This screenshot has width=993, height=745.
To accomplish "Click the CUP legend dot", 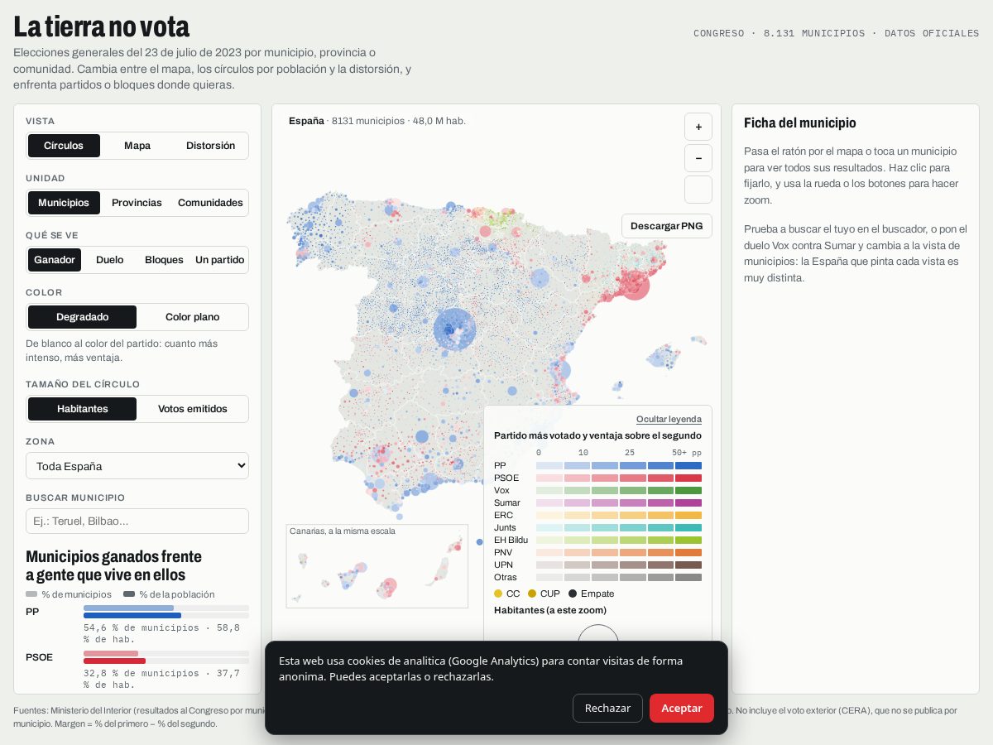I will [532, 594].
